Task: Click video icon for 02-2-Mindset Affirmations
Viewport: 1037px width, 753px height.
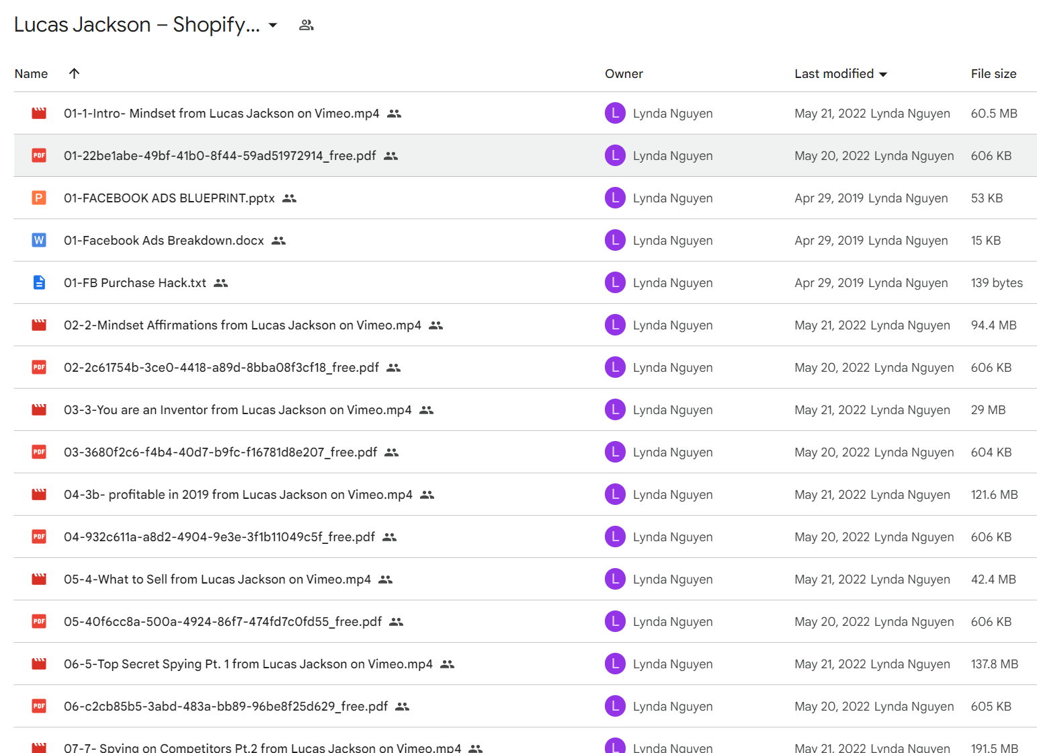Action: [x=39, y=325]
